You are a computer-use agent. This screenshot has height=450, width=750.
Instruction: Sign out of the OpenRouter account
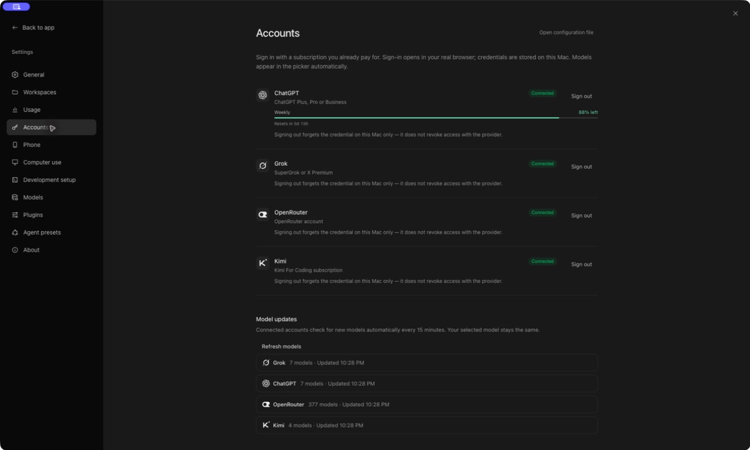(x=581, y=216)
